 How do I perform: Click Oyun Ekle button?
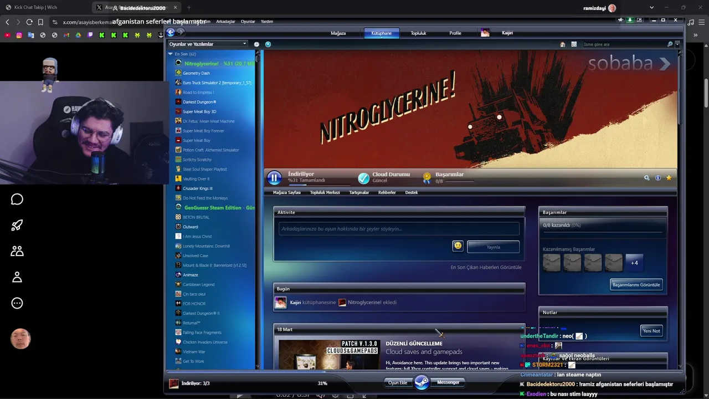point(398,383)
